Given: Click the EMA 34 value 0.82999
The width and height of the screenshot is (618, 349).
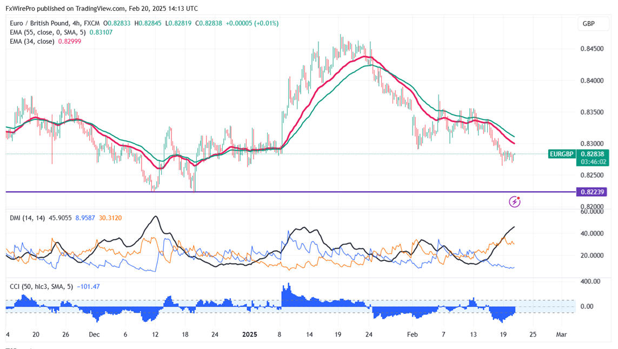Looking at the screenshot, I should tap(70, 42).
